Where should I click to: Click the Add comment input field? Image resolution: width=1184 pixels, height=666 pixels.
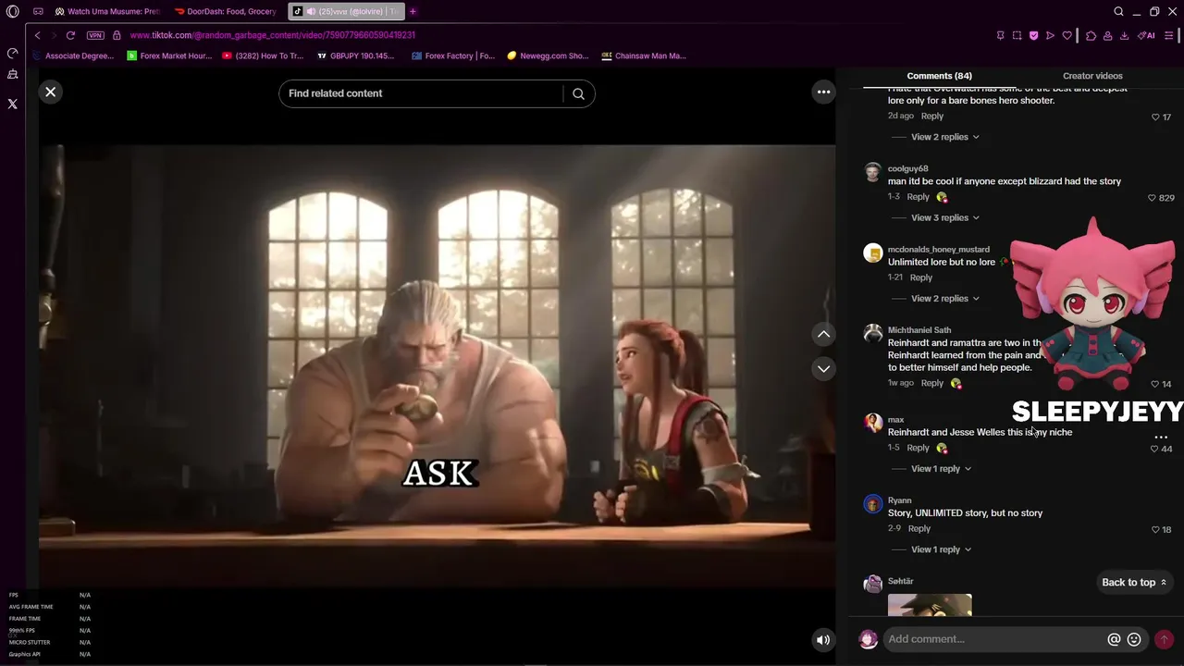click(x=994, y=639)
